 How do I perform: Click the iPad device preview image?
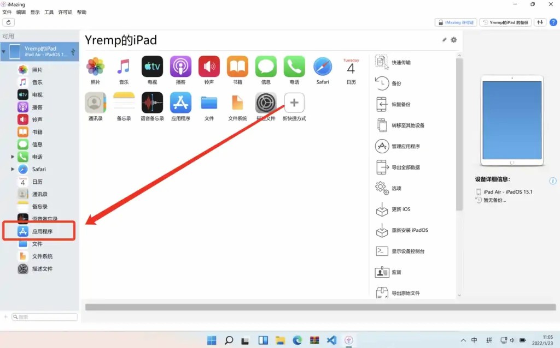[x=512, y=121]
